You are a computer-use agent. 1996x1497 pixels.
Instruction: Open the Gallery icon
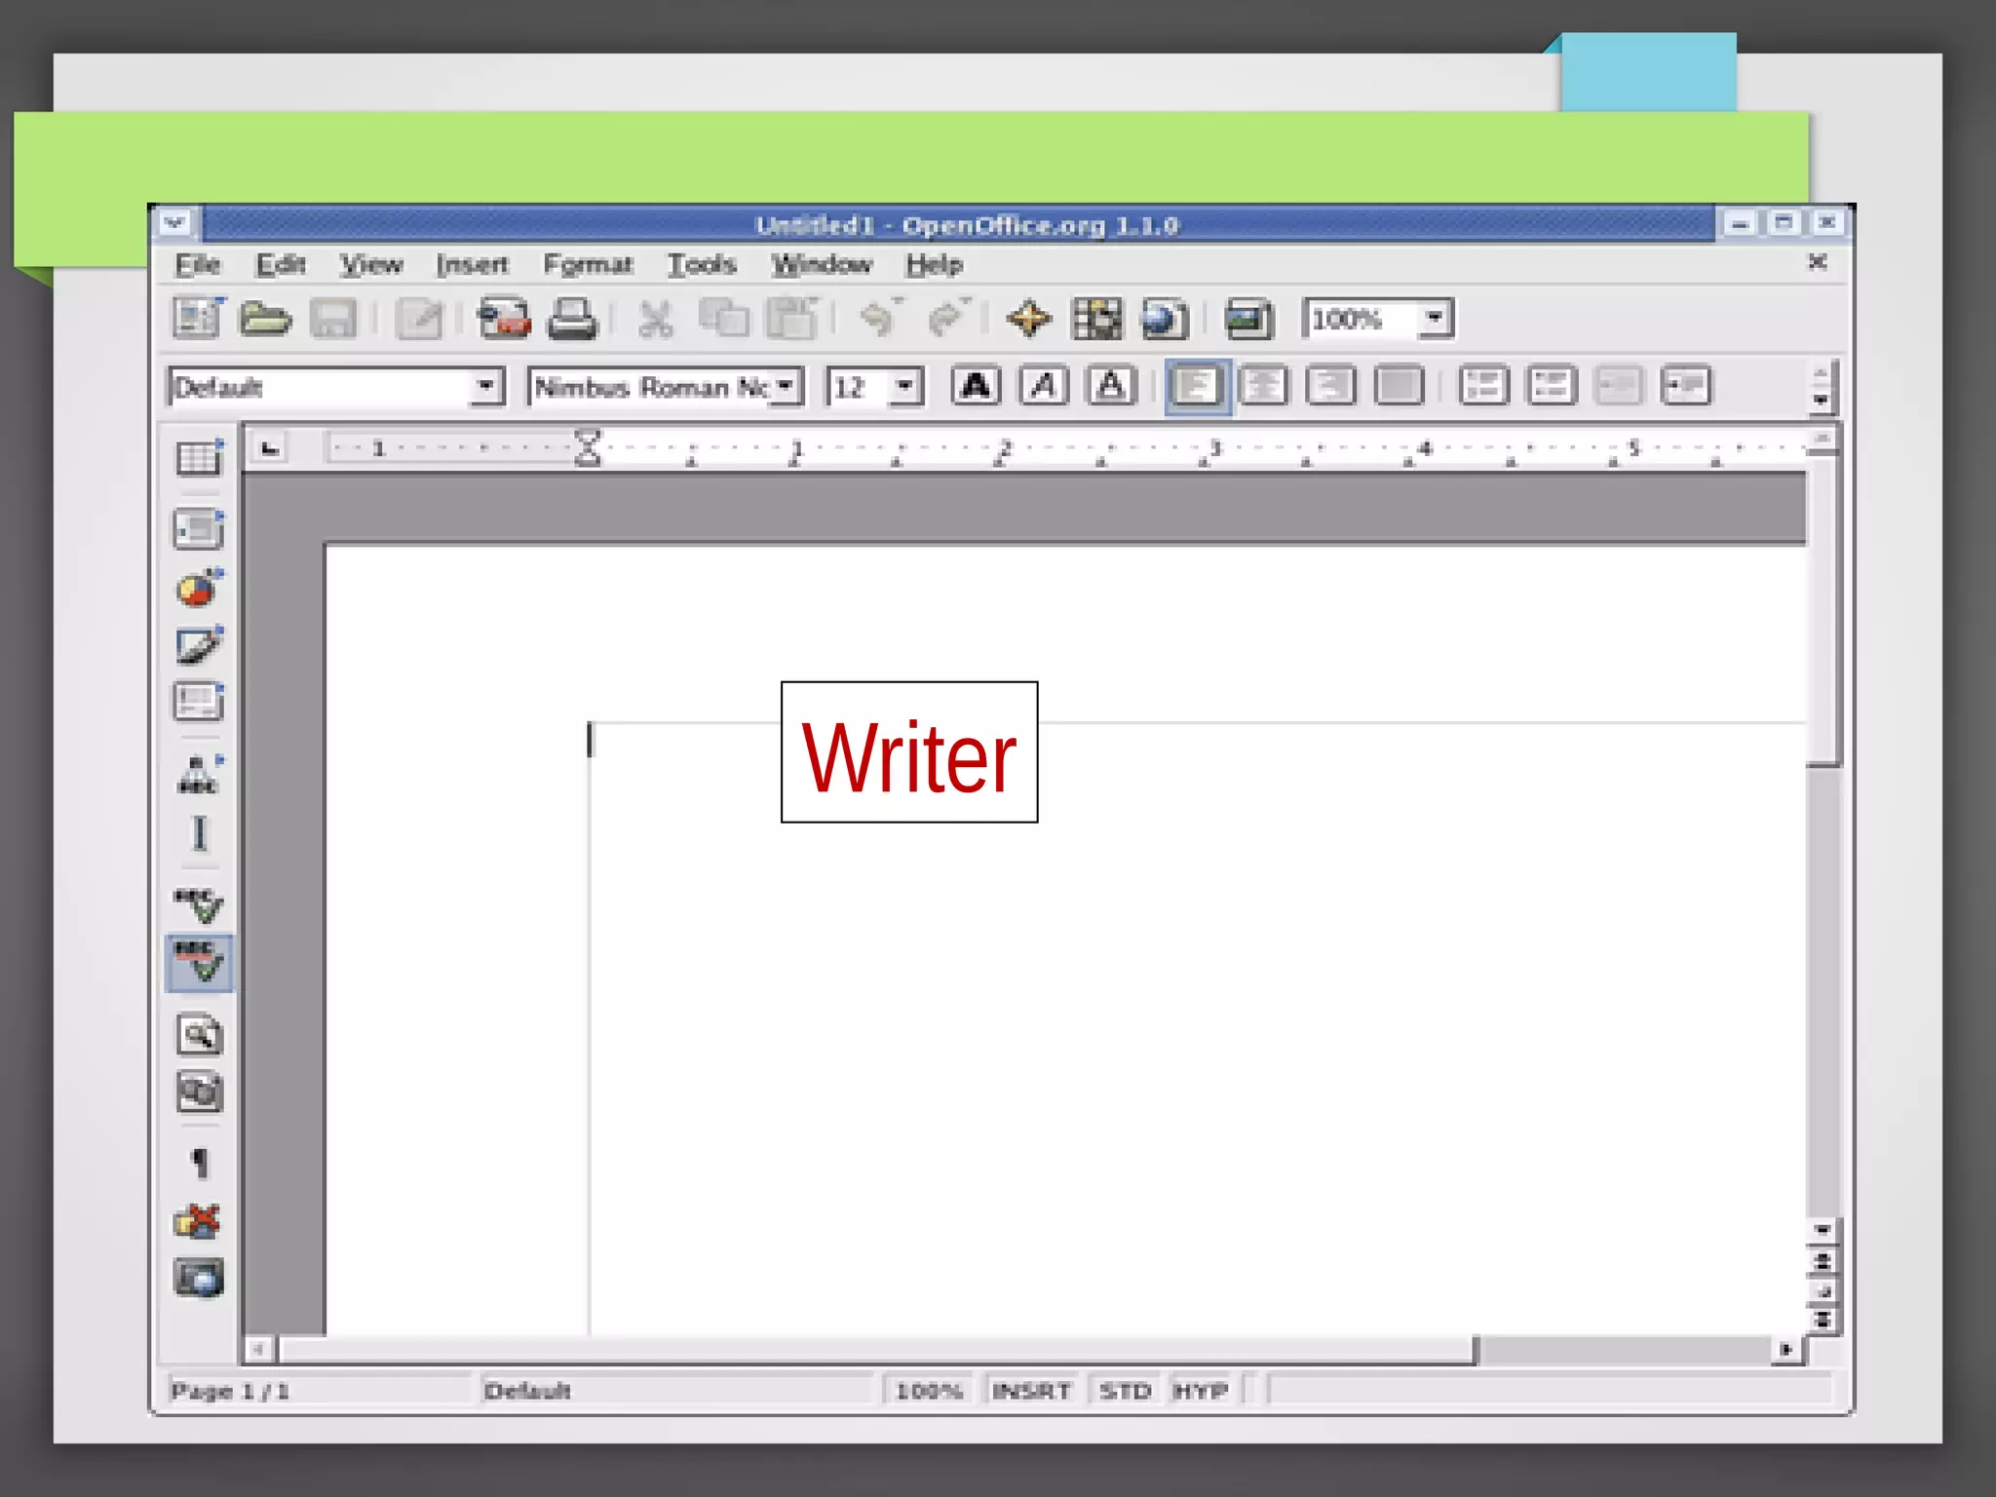pyautogui.click(x=1249, y=319)
